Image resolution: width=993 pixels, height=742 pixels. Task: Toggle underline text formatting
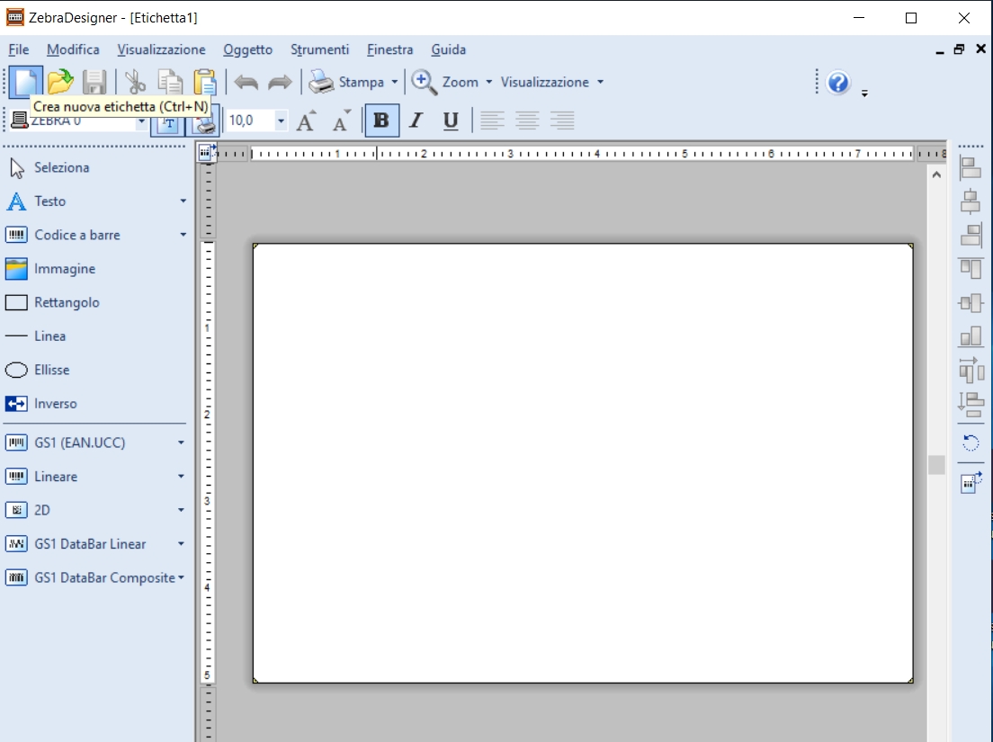click(x=451, y=121)
